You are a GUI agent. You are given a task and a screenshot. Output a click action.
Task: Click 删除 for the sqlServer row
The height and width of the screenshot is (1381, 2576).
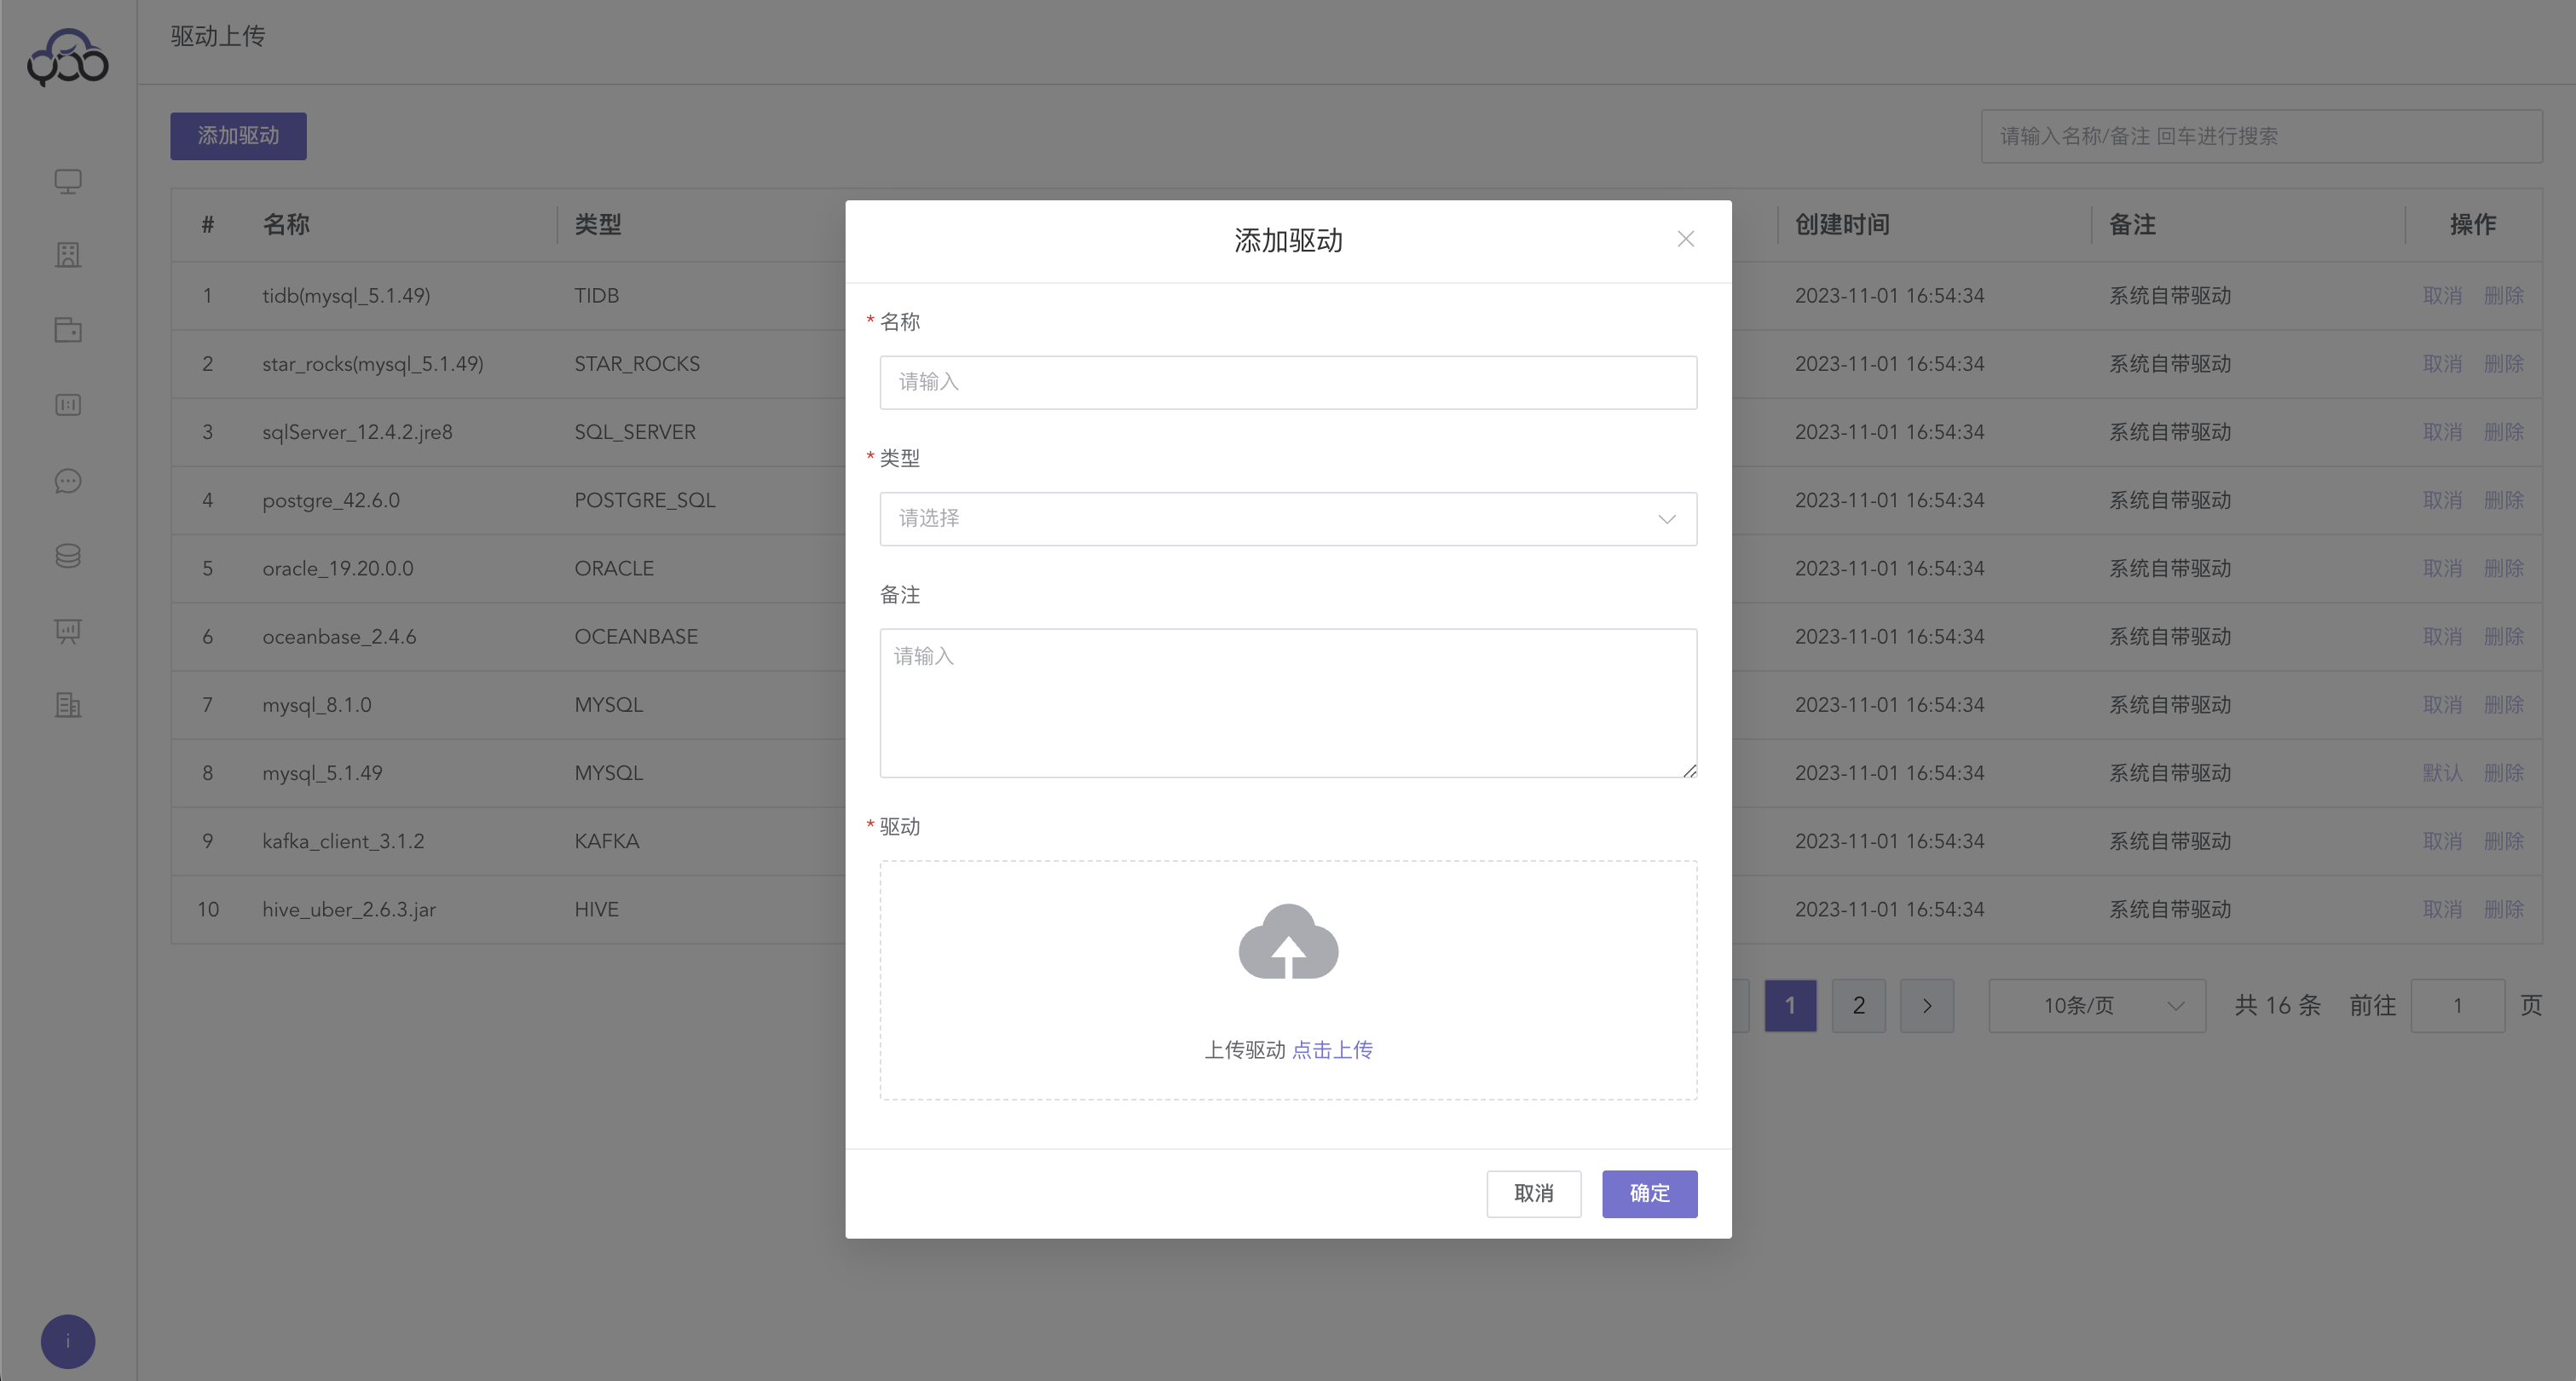(x=2504, y=432)
